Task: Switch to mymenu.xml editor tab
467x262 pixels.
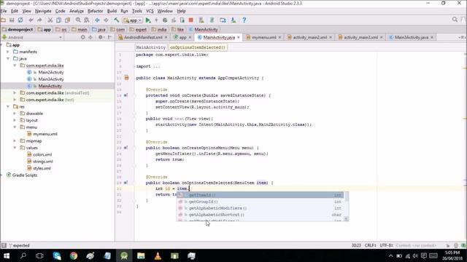Action: tap(264, 37)
